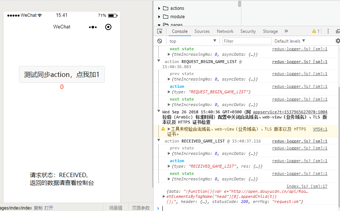
Task: Click the yellow warning count indicator
Action: [316, 31]
